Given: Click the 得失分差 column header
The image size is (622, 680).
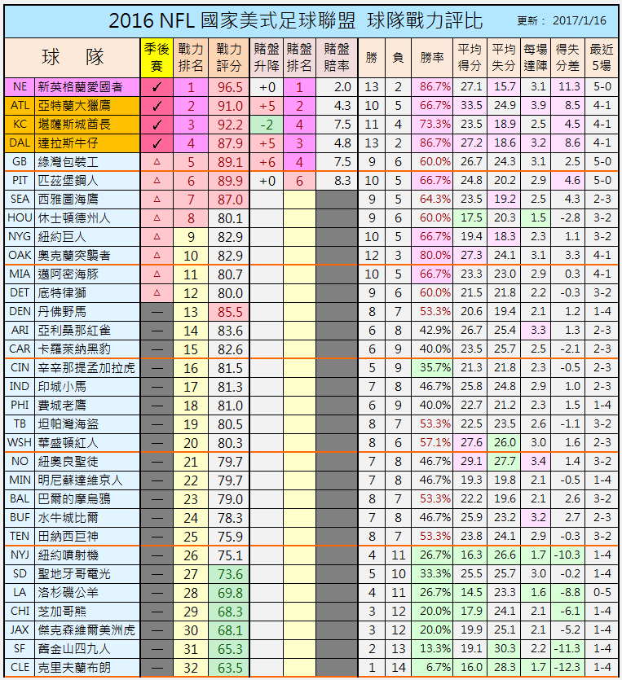Looking at the screenshot, I should 567,57.
